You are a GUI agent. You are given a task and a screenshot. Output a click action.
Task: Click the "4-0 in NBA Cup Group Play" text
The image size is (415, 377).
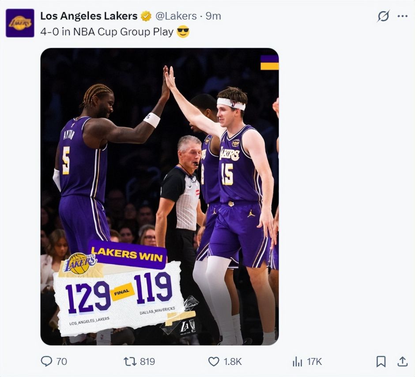[107, 32]
